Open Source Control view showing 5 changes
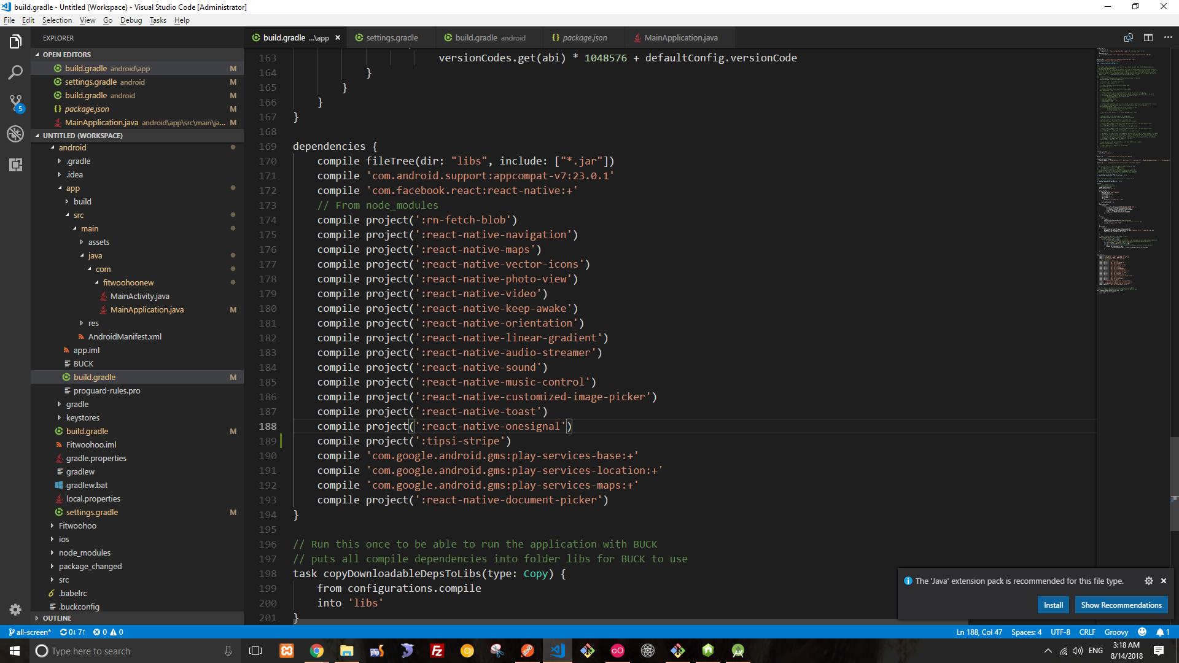1179x663 pixels. coord(15,103)
